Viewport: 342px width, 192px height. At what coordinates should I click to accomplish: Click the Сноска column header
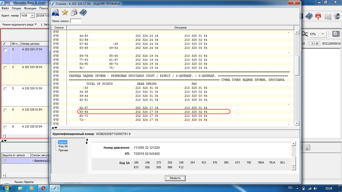59,28
